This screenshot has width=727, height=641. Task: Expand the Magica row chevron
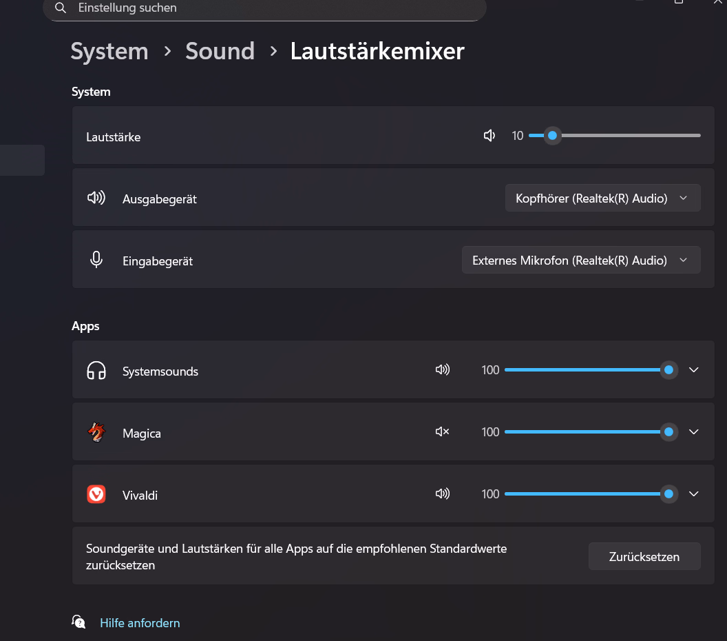694,432
